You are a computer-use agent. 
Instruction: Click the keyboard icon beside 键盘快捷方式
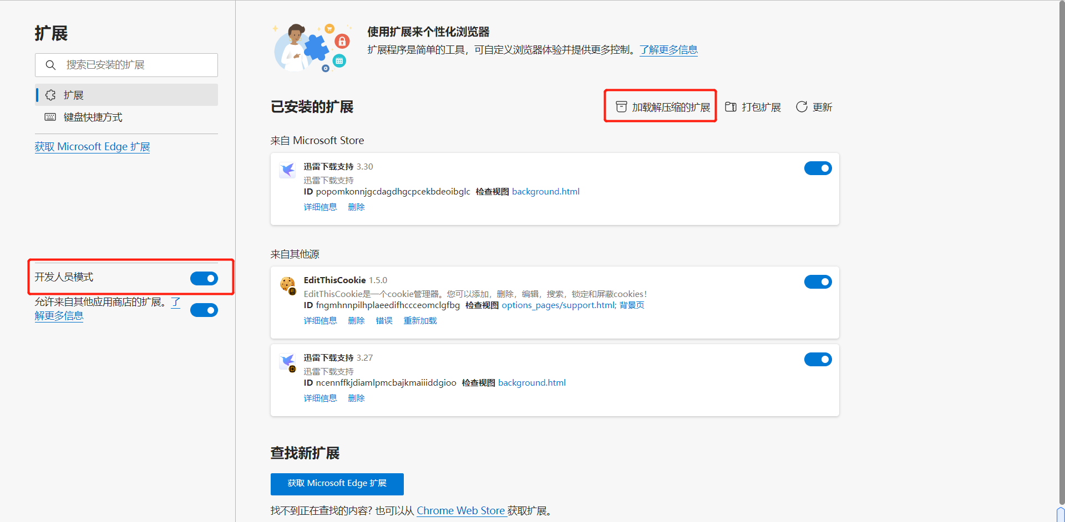(50, 117)
